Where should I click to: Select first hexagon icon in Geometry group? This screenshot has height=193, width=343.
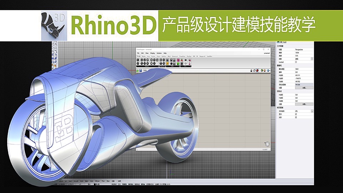(138, 60)
